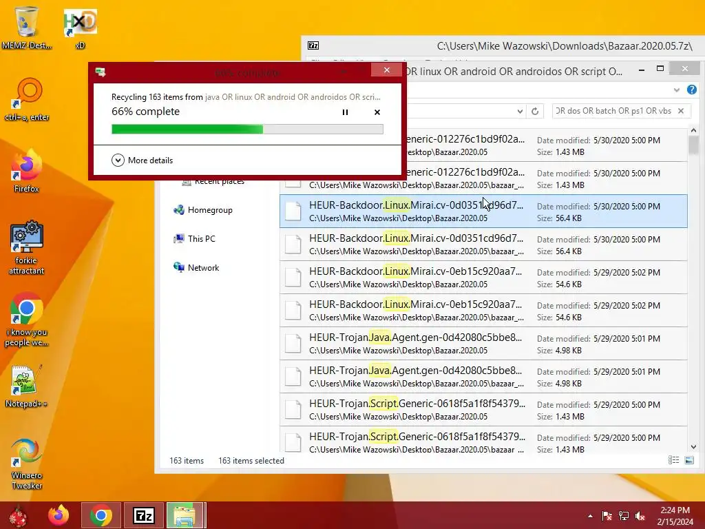This screenshot has height=529, width=705.
Task: Select Linux.Mirai.cv-0d0351cd96d7 file in the bazaar_ subfolder
Action: coord(483,245)
